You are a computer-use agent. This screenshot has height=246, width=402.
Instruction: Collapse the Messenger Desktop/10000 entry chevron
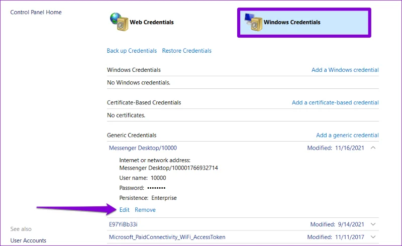click(373, 148)
